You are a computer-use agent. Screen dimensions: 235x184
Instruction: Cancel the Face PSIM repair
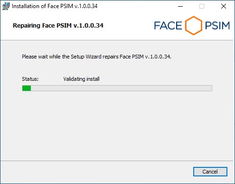point(210,172)
